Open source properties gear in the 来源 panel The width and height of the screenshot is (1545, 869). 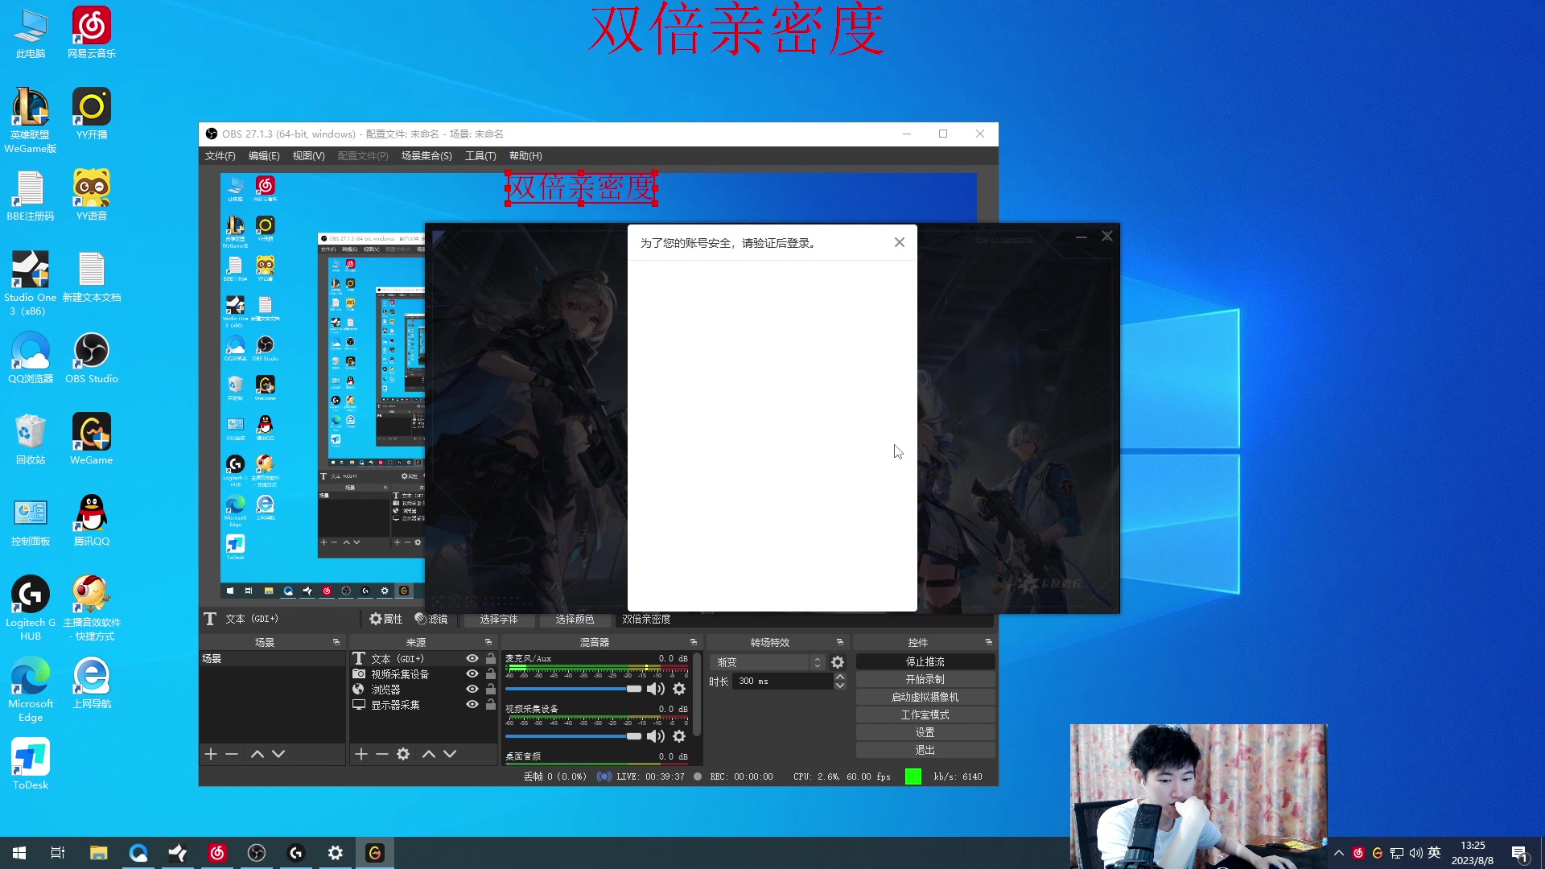[403, 754]
